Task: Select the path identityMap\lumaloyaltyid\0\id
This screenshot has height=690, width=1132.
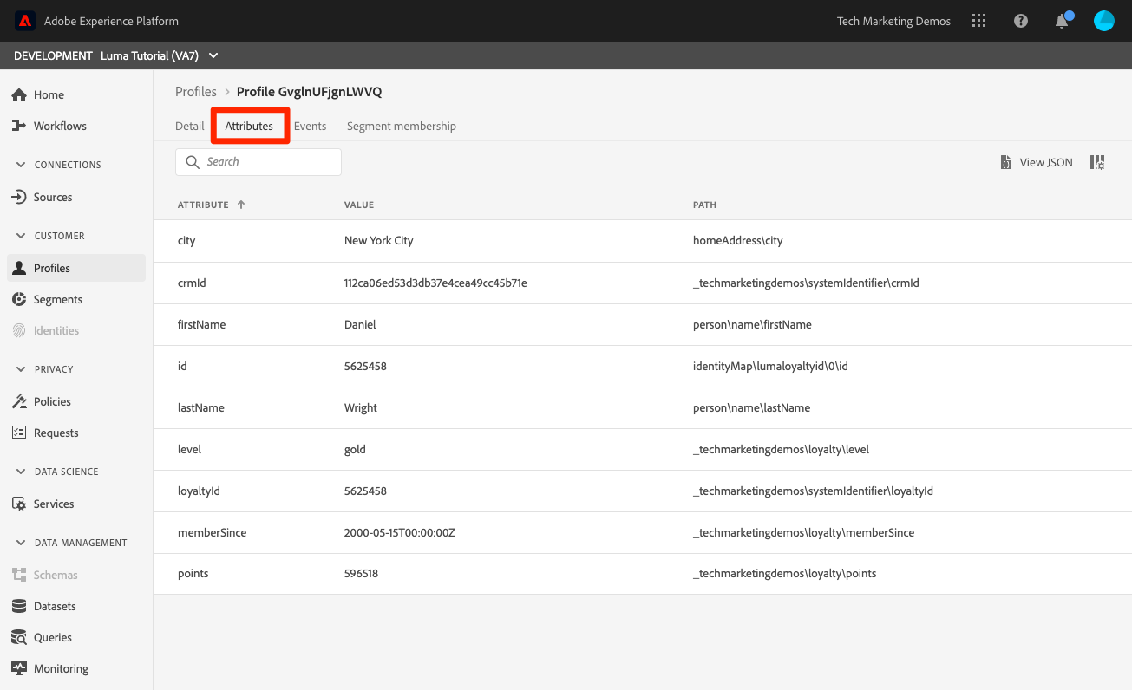Action: [x=770, y=366]
